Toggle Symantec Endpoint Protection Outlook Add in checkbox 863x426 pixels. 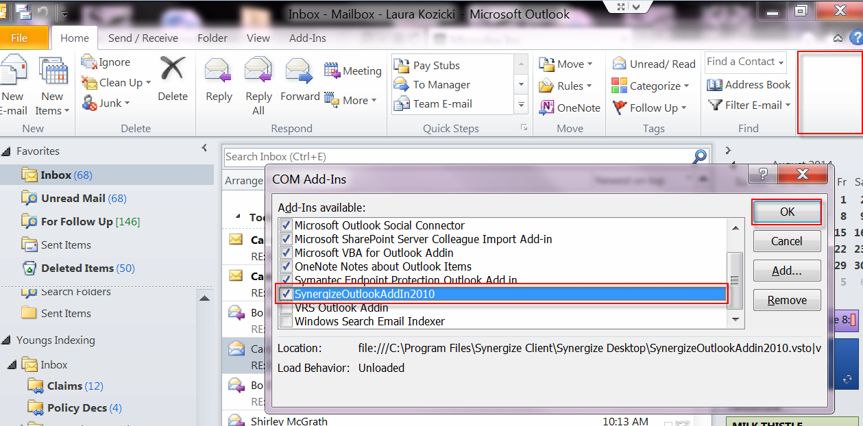pyautogui.click(x=286, y=279)
